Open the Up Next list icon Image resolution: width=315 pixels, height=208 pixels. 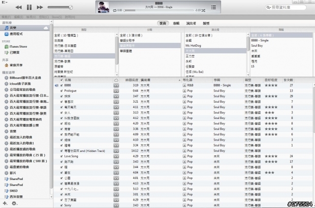(x=213, y=7)
